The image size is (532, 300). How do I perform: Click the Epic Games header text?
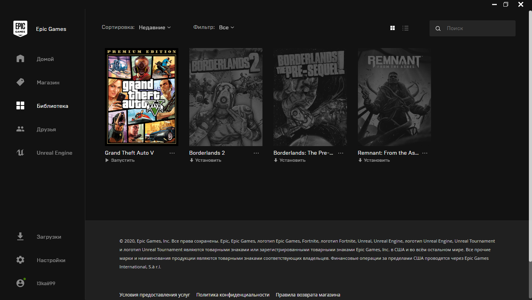tap(51, 29)
